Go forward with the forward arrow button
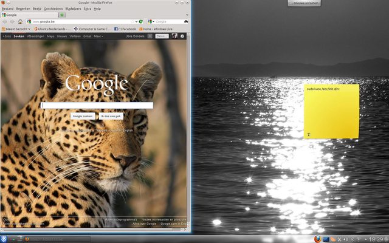Viewport: 389px width, 243px height. pyautogui.click(x=12, y=22)
